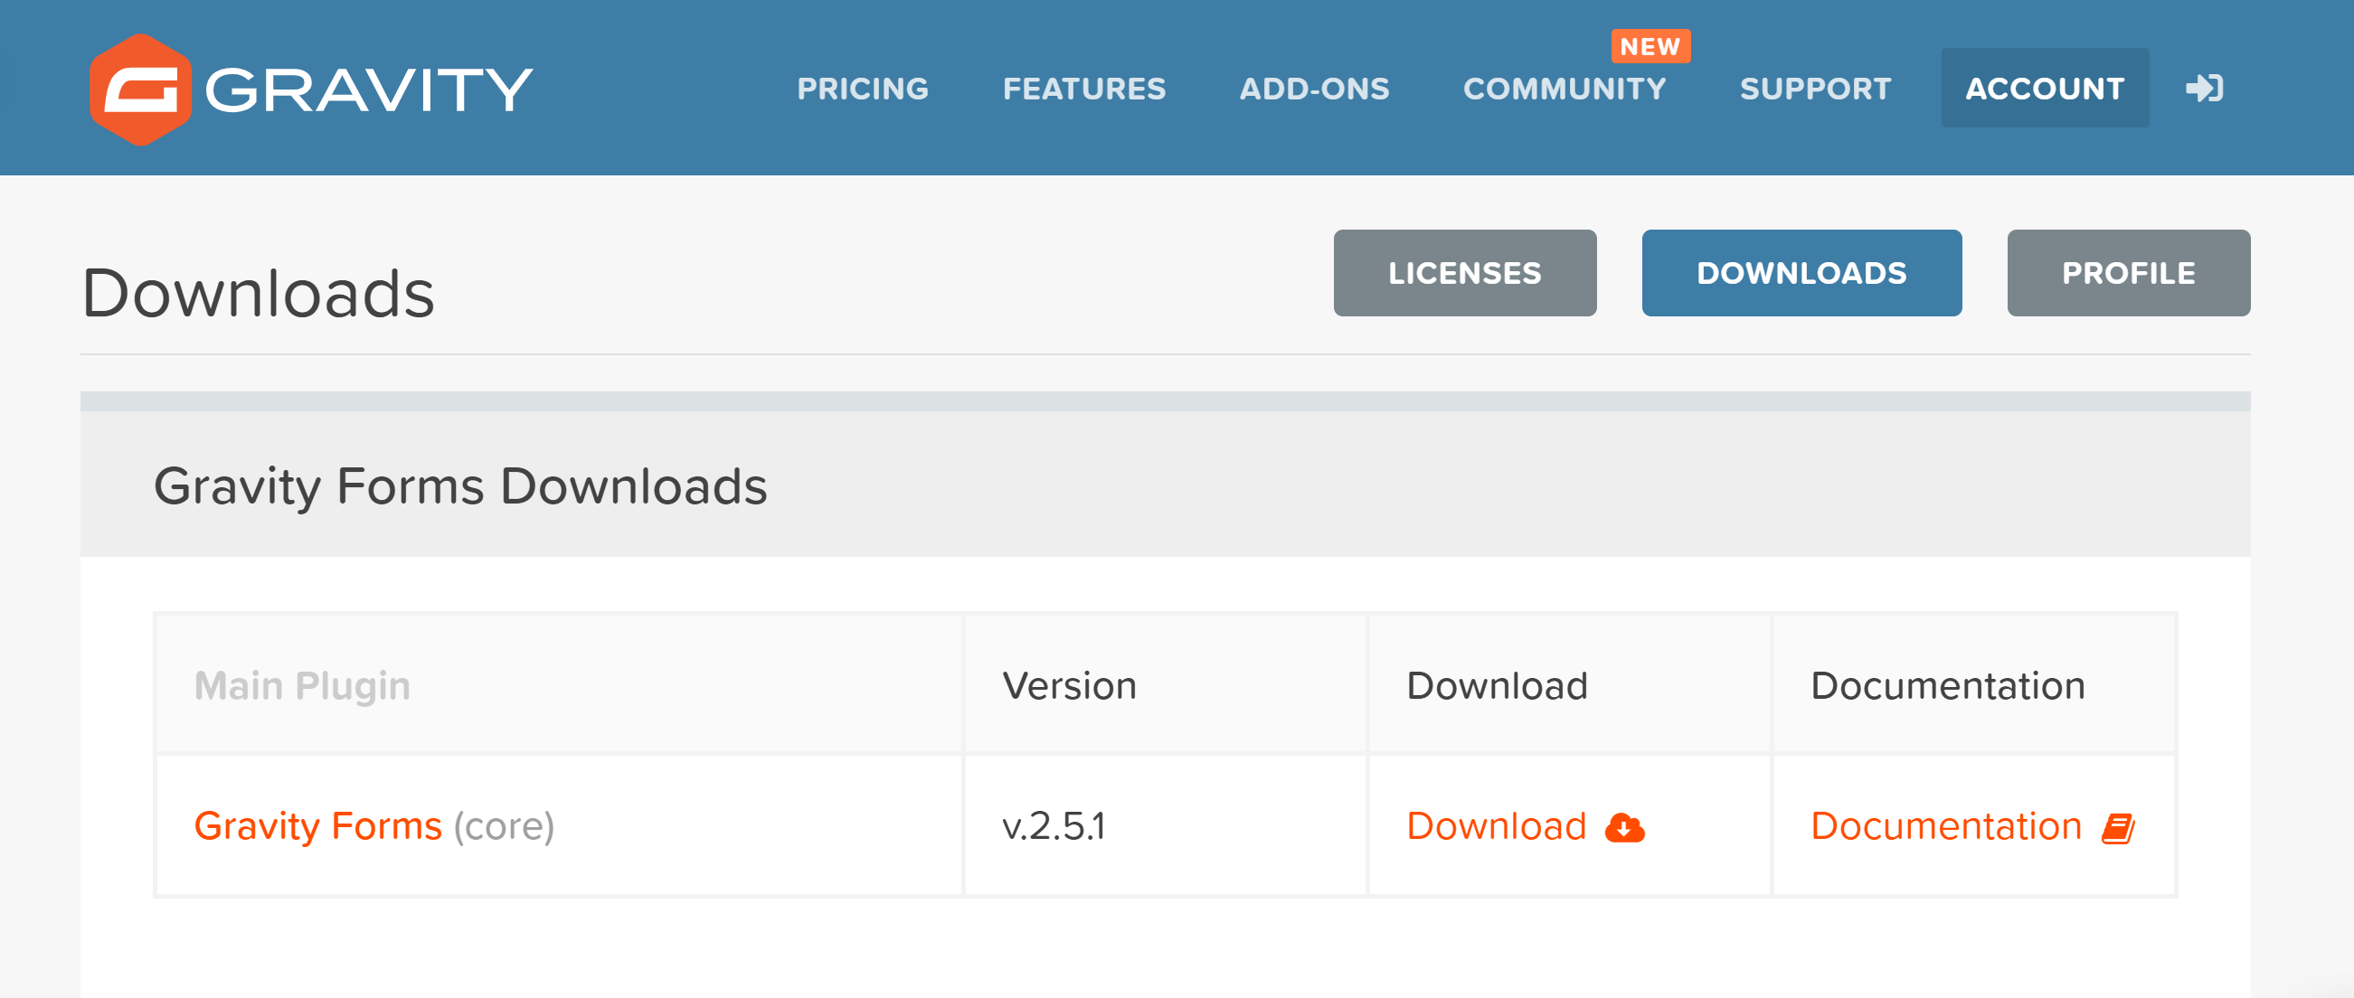The height and width of the screenshot is (998, 2354).
Task: Click the documentation book icon
Action: pyautogui.click(x=2118, y=828)
